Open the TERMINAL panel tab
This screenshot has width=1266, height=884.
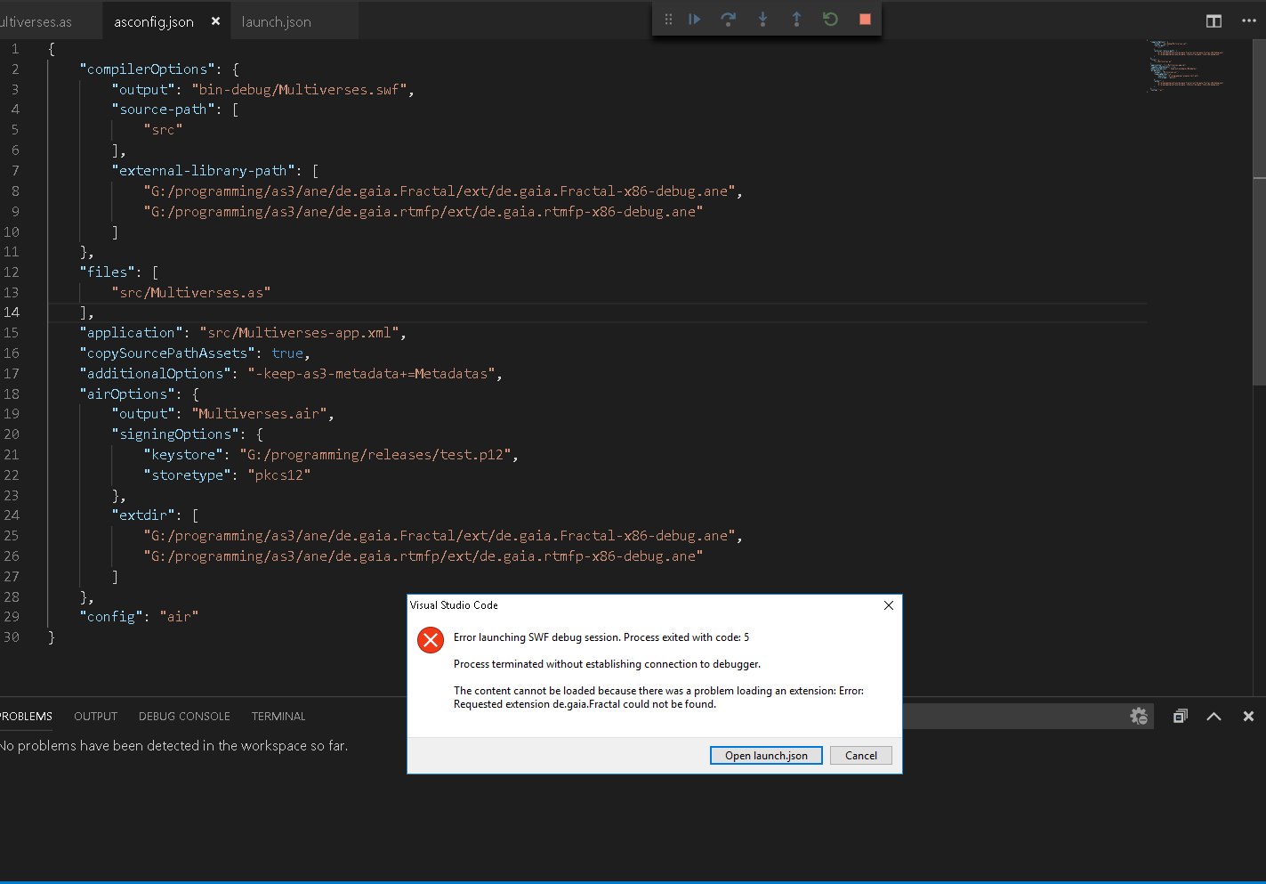pyautogui.click(x=278, y=716)
